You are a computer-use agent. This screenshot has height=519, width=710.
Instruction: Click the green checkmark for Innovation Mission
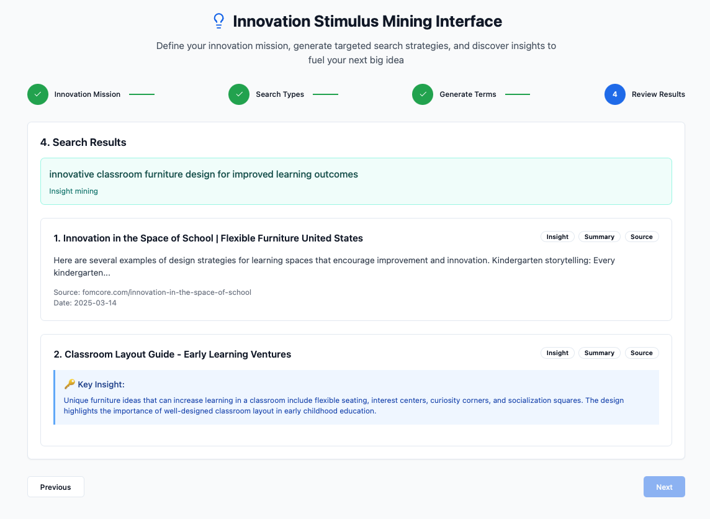tap(38, 94)
